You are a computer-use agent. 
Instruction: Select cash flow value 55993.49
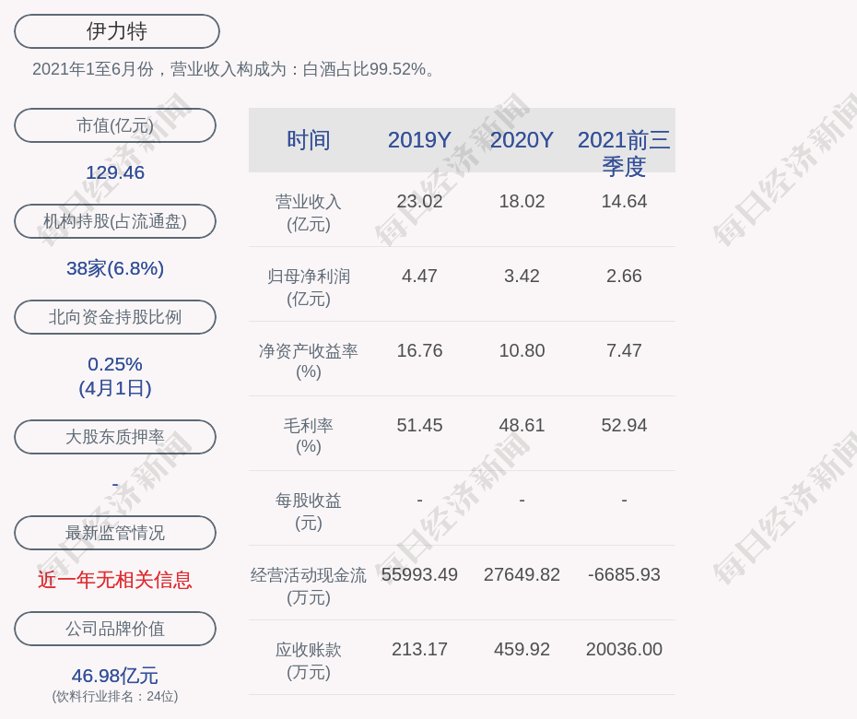point(420,574)
